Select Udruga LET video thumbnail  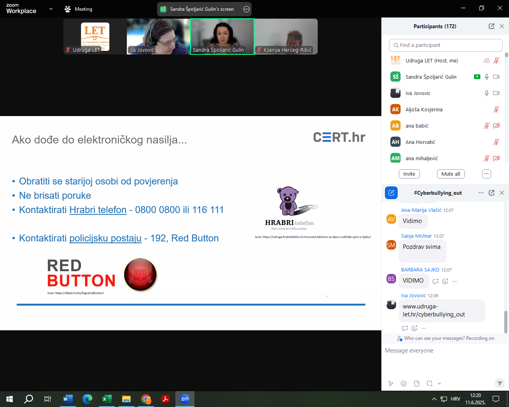click(95, 37)
